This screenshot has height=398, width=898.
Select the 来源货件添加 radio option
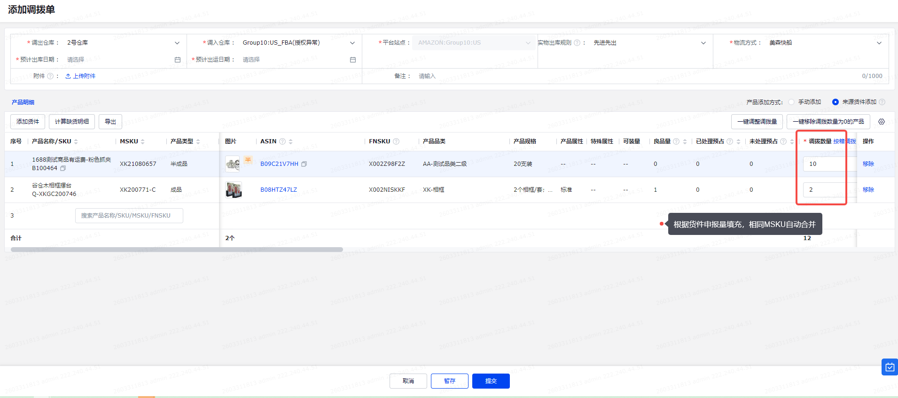point(835,102)
